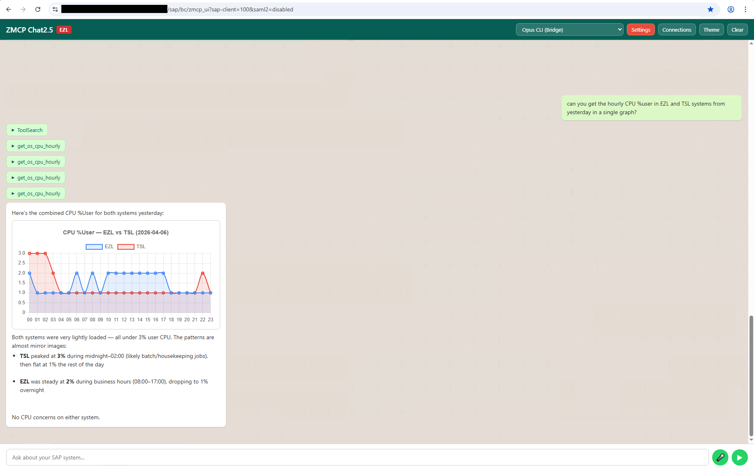Expand the fourth get_os_cpu_hourly call
754x470 pixels.
coord(36,193)
